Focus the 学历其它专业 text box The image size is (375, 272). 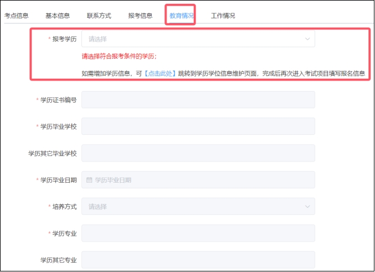(198, 260)
